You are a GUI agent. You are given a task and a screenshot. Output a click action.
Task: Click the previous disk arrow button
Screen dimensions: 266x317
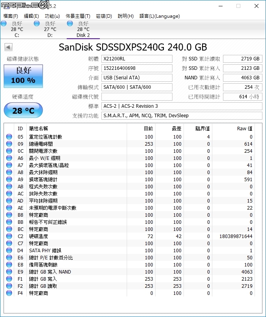9,47
